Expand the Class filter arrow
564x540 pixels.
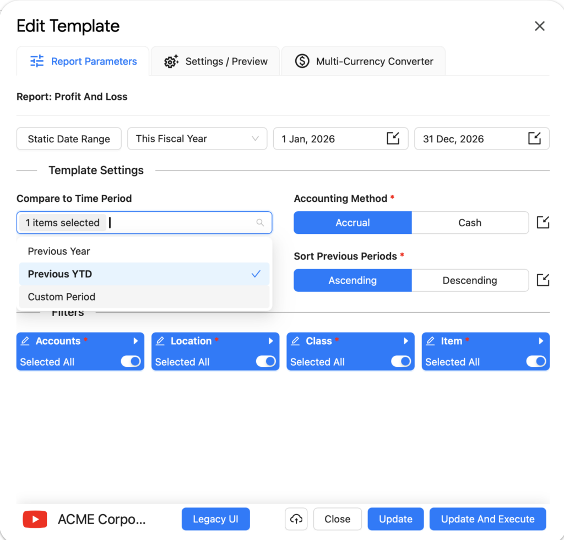pos(406,341)
